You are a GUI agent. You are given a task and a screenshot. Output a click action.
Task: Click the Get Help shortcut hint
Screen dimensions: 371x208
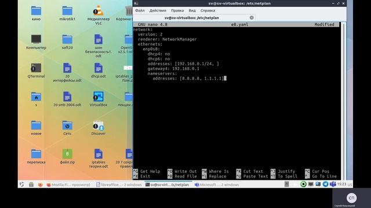(x=147, y=172)
